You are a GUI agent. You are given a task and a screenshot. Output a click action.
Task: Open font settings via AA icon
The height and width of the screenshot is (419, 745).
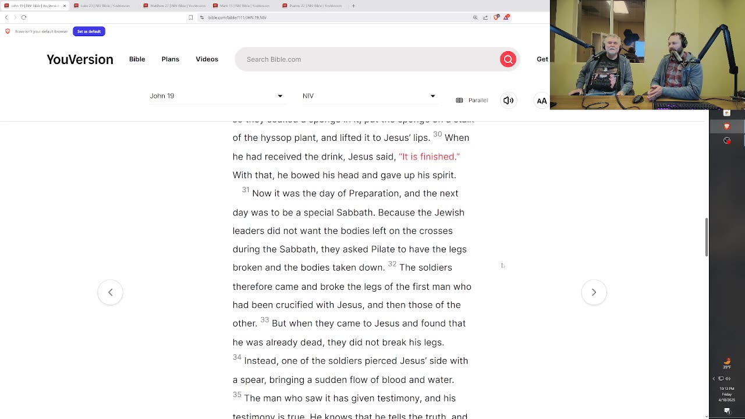(x=542, y=101)
